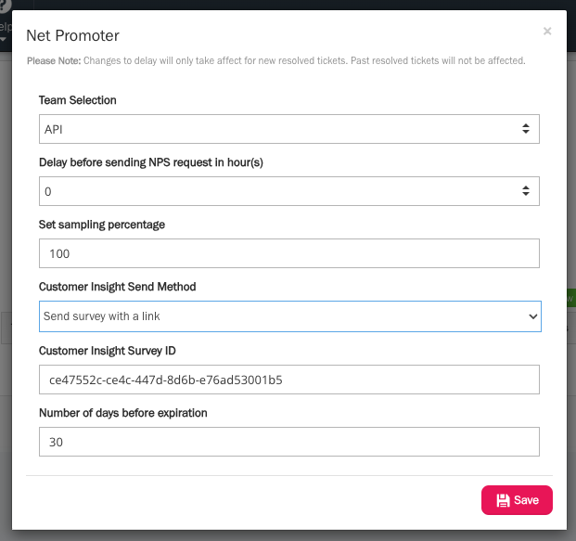This screenshot has width=576, height=541.
Task: Click the Send Method chevron arrow
Action: [x=532, y=316]
